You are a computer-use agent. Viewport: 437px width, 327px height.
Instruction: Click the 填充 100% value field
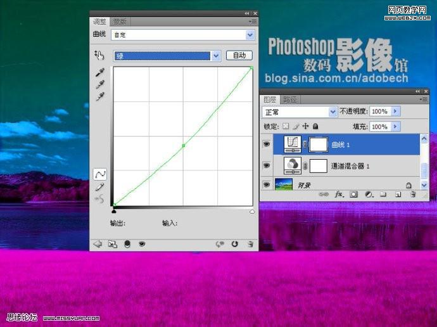[x=381, y=127]
